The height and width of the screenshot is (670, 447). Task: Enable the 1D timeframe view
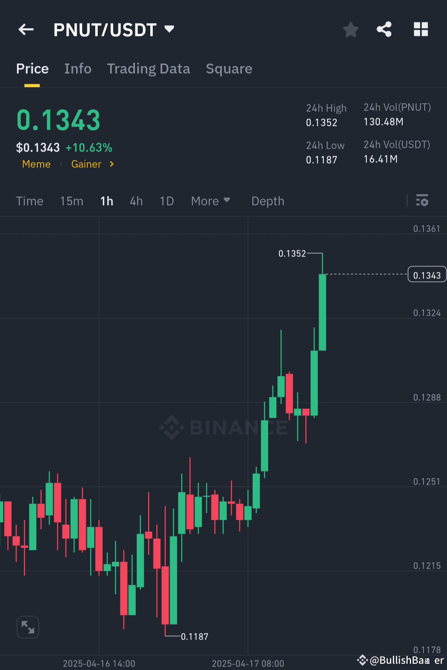166,201
